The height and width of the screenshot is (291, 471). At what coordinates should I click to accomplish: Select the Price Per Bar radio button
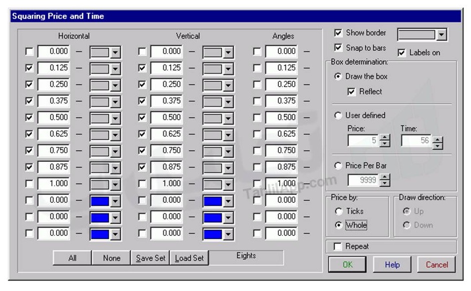(x=338, y=166)
